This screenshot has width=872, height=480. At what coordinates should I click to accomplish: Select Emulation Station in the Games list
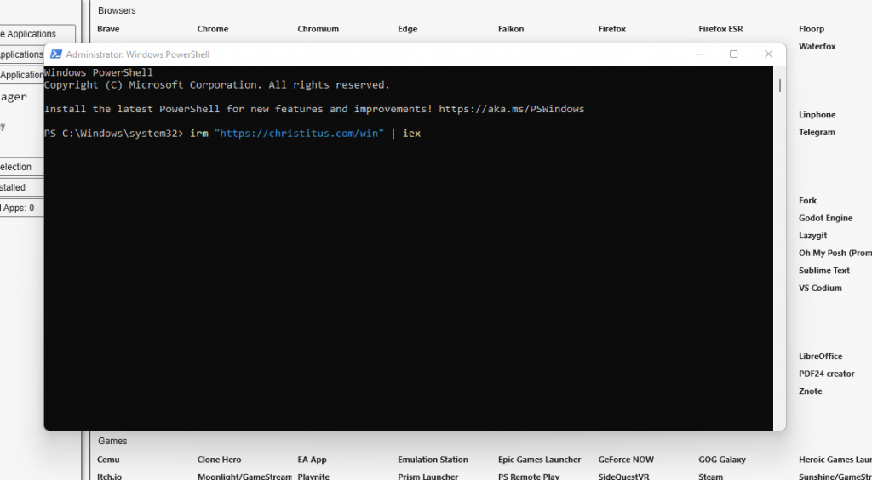pos(433,460)
